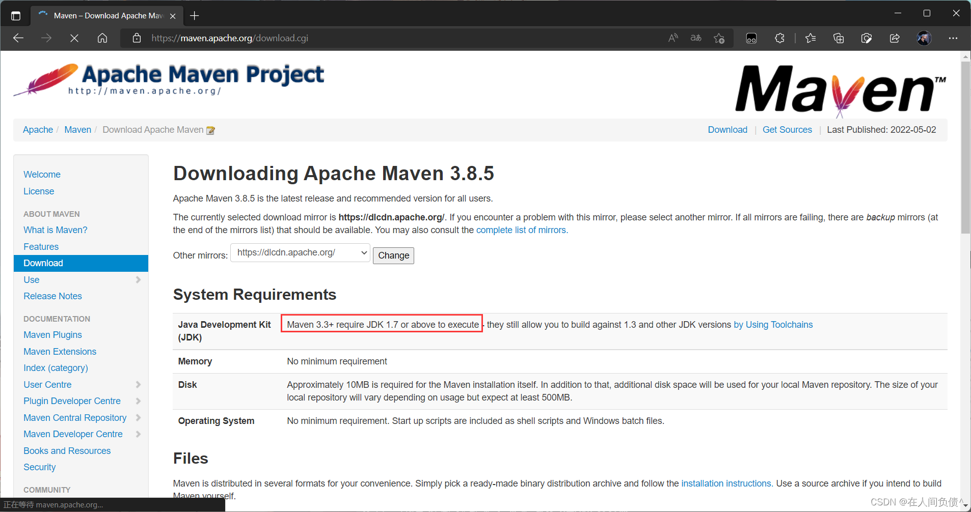Click the Apache Maven Project feather logo
The width and height of the screenshot is (971, 512).
click(169, 80)
